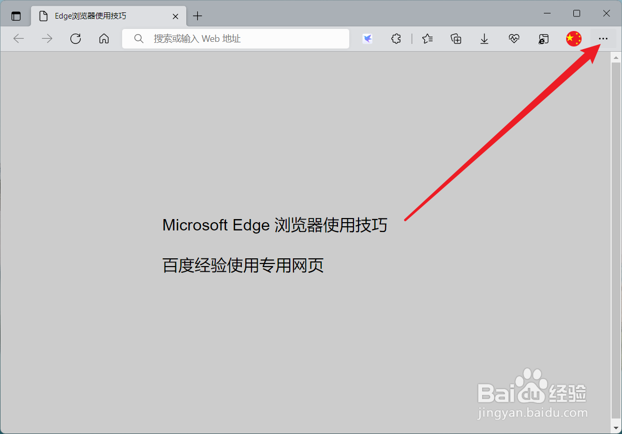Open the home page
Image resolution: width=622 pixels, height=434 pixels.
coord(104,39)
